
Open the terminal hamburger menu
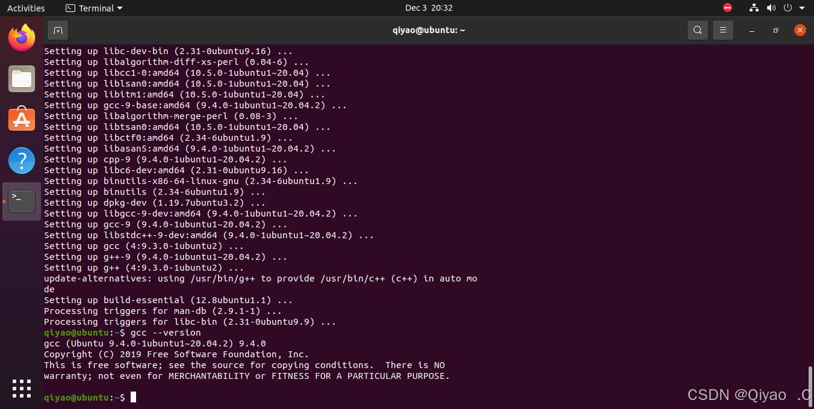pyautogui.click(x=722, y=29)
